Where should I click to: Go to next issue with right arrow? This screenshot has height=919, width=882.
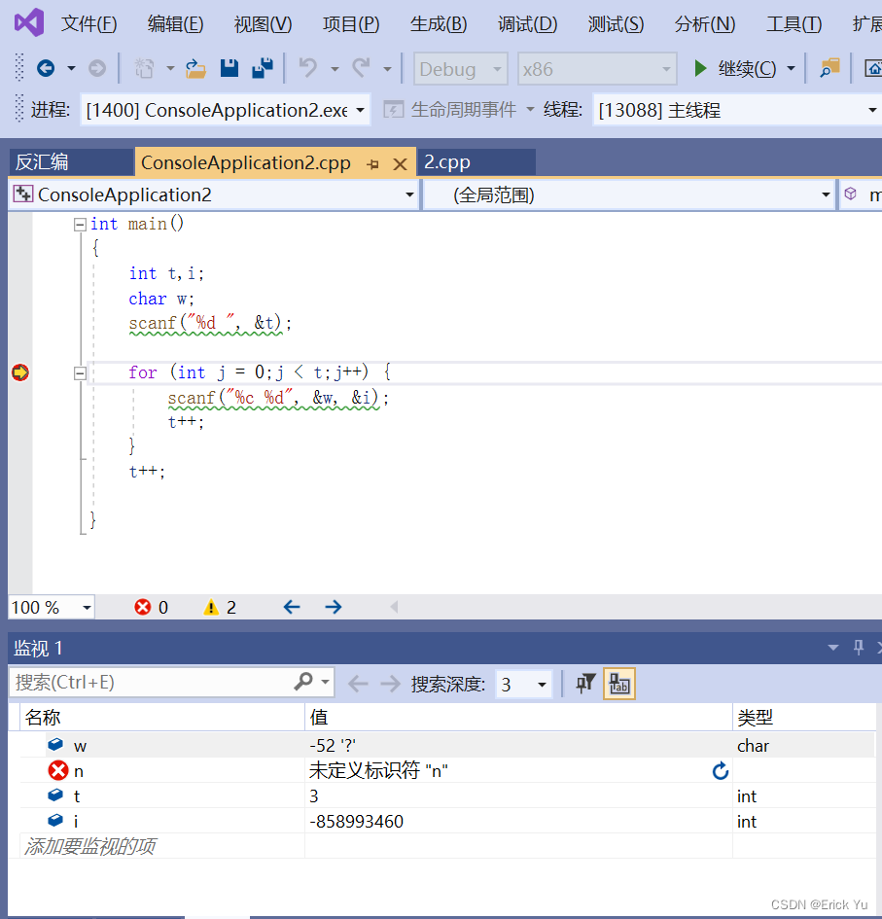pos(334,607)
